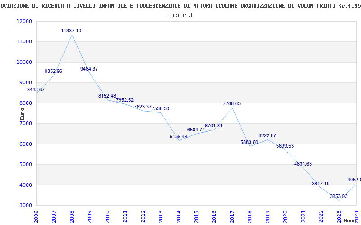Select the 5699.53 data label
Image resolution: width=361 pixels, height=225 pixels.
[x=285, y=146]
